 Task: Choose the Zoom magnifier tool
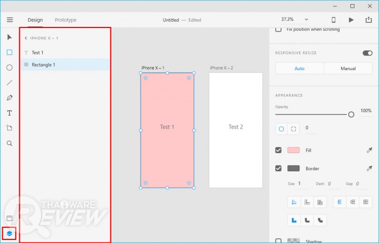click(x=9, y=143)
